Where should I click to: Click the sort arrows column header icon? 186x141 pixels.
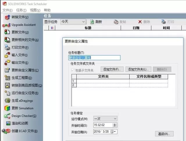52,28
